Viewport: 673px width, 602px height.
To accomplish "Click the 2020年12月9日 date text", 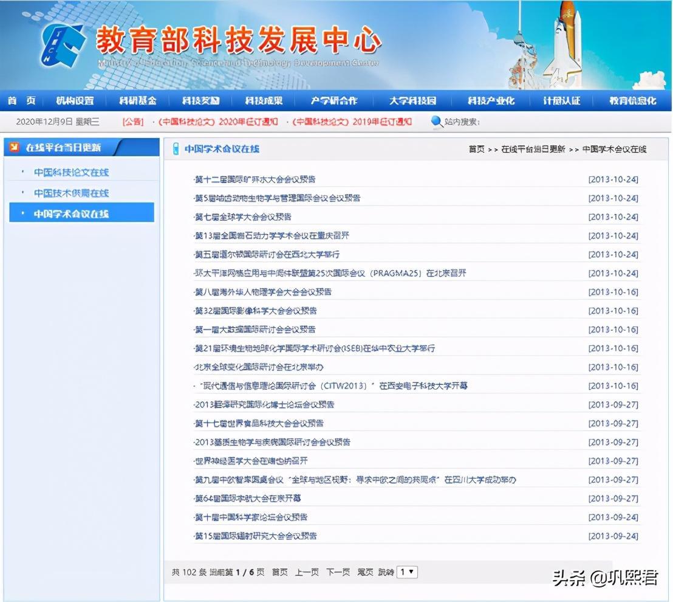I will [44, 122].
